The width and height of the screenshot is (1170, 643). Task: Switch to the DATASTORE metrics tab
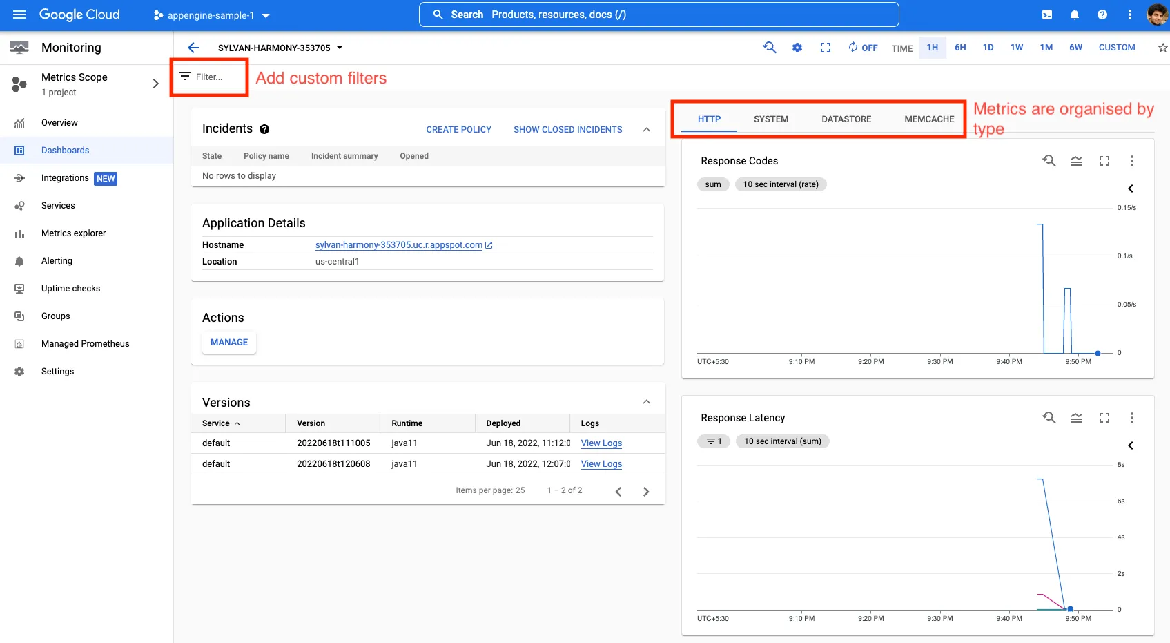(x=846, y=119)
